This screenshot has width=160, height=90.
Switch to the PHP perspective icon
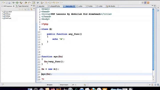click(x=145, y=3)
